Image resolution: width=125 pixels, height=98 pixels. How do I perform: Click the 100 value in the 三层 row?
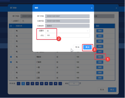coord(78,78)
